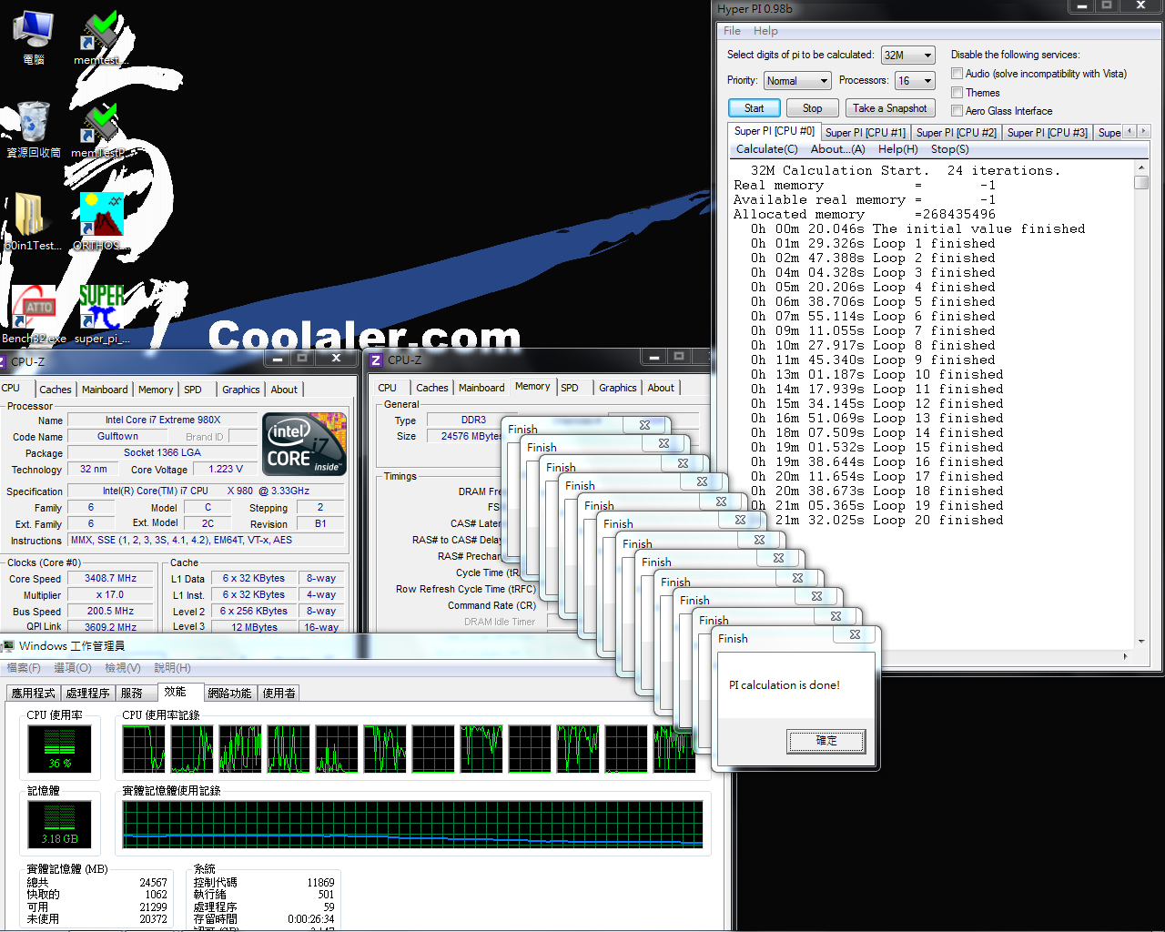Click the Task Manager title bar icon
This screenshot has height=932, width=1165.
tap(8, 646)
